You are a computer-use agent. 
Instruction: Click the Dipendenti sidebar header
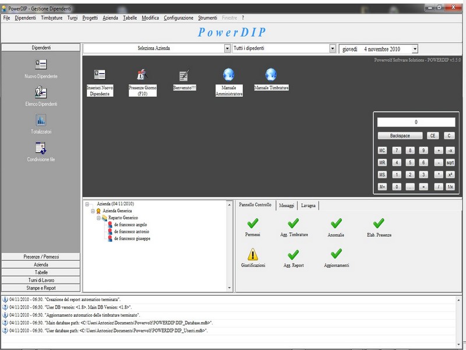pyautogui.click(x=41, y=48)
